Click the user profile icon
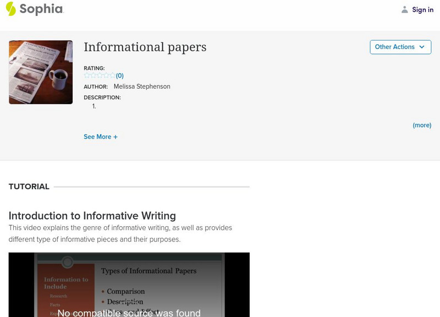Screen dimensions: 440x317 404,9
